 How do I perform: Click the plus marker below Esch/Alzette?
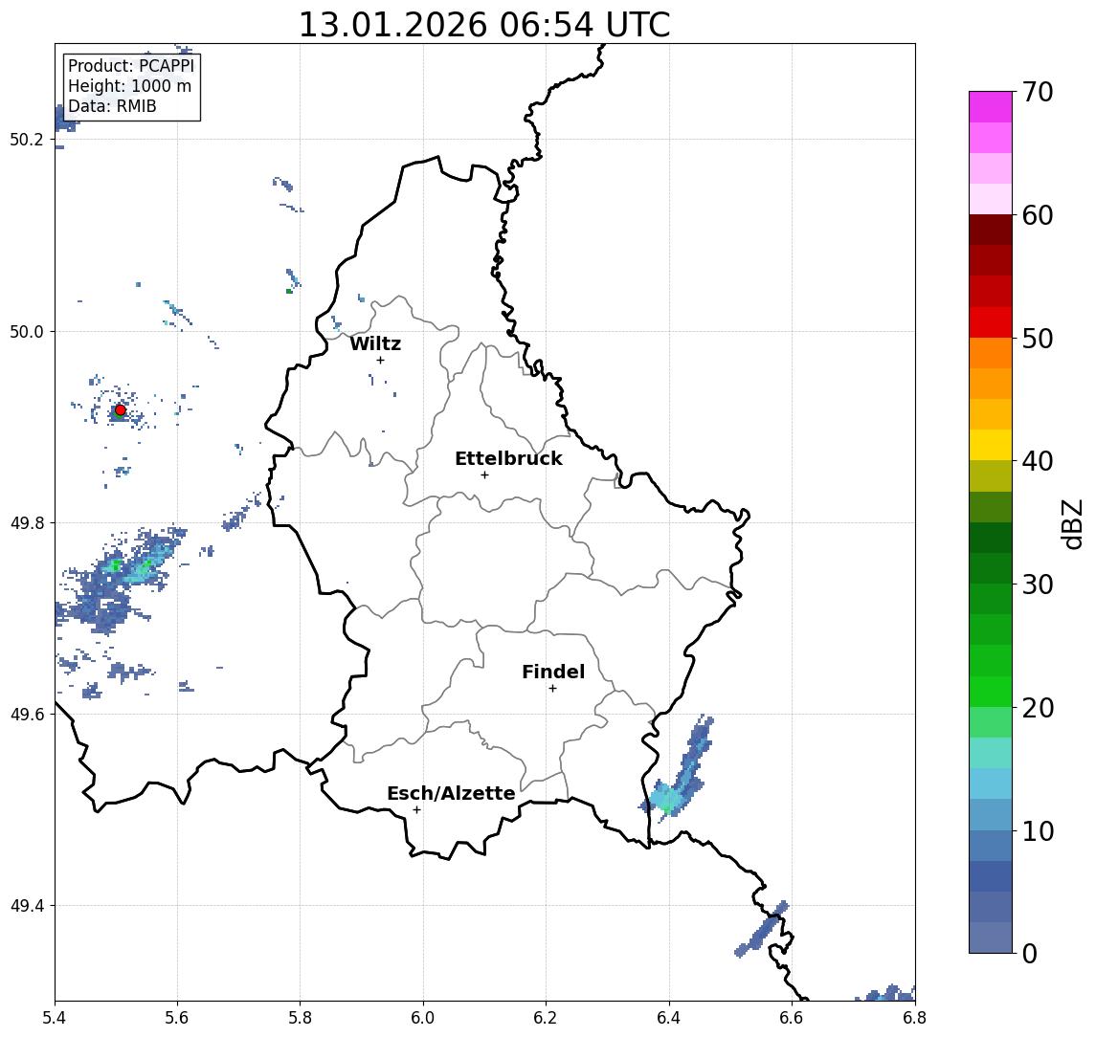click(x=416, y=810)
